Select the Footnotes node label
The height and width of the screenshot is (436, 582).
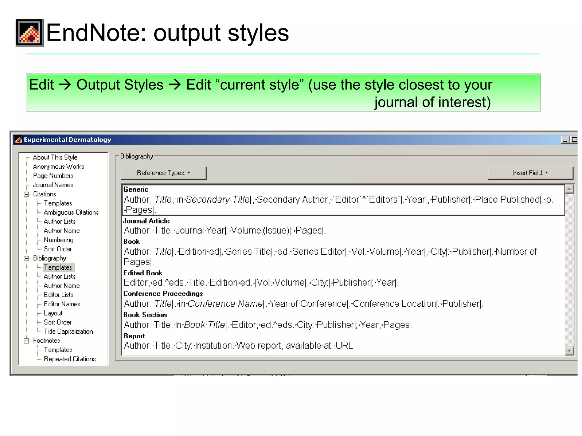click(47, 341)
